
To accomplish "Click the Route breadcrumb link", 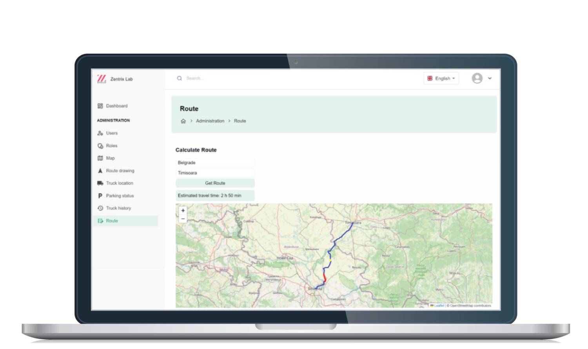I will [x=240, y=121].
